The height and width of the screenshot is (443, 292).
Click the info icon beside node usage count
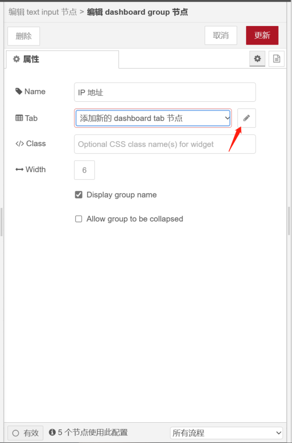point(52,433)
